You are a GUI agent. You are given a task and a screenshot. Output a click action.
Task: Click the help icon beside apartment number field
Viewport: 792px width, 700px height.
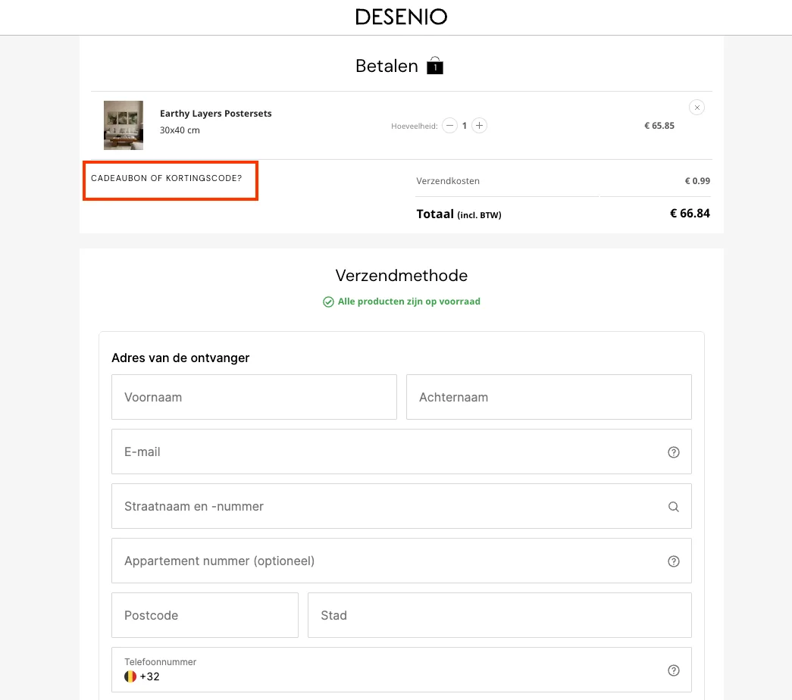coord(674,561)
